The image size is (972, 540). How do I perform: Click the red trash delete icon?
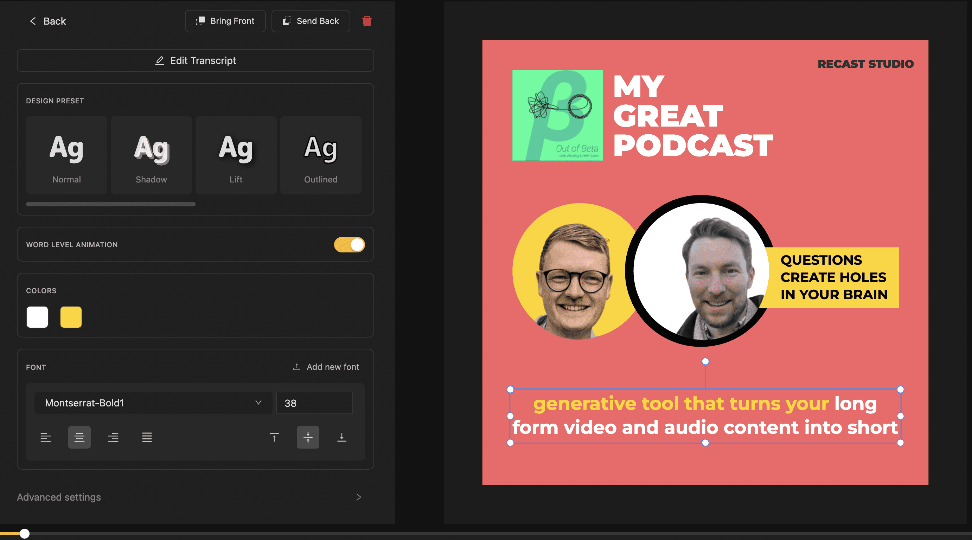click(367, 21)
